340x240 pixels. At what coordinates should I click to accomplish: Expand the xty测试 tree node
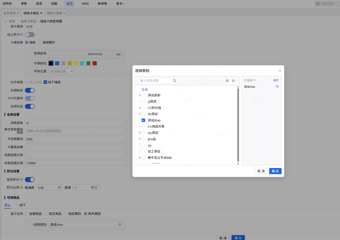coord(139,133)
